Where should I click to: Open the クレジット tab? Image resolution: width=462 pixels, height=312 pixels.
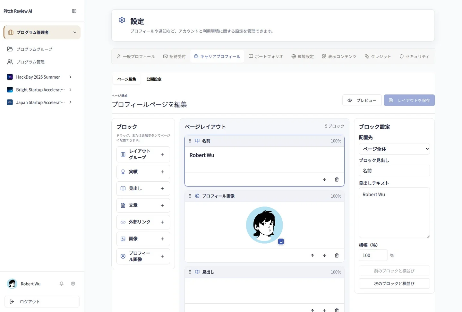coord(378,56)
